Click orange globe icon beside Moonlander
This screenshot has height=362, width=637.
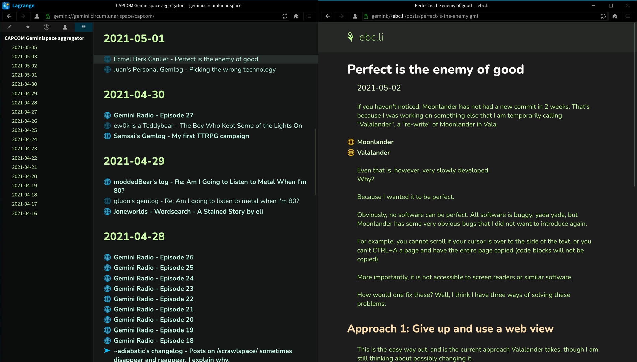(x=351, y=142)
